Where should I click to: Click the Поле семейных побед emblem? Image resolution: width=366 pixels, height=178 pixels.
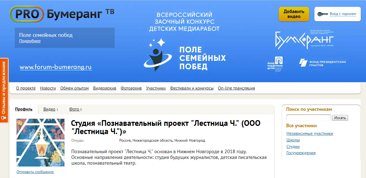[157, 55]
